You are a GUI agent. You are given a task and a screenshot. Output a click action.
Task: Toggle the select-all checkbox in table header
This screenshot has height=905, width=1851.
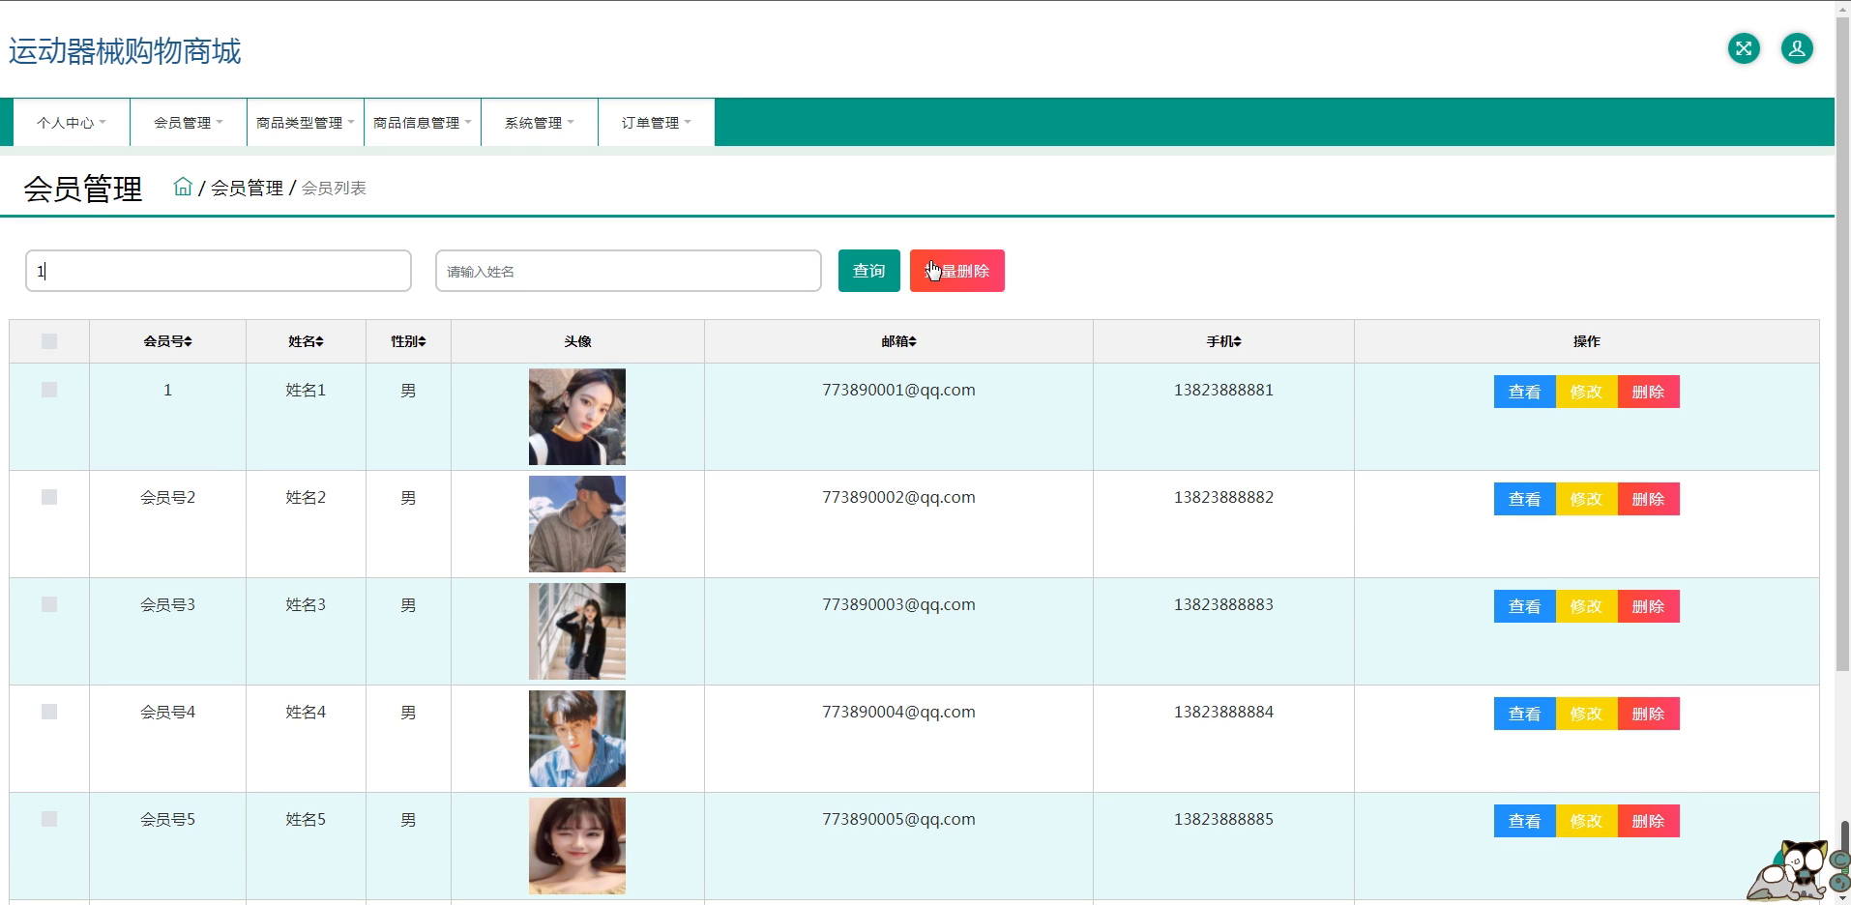49,341
